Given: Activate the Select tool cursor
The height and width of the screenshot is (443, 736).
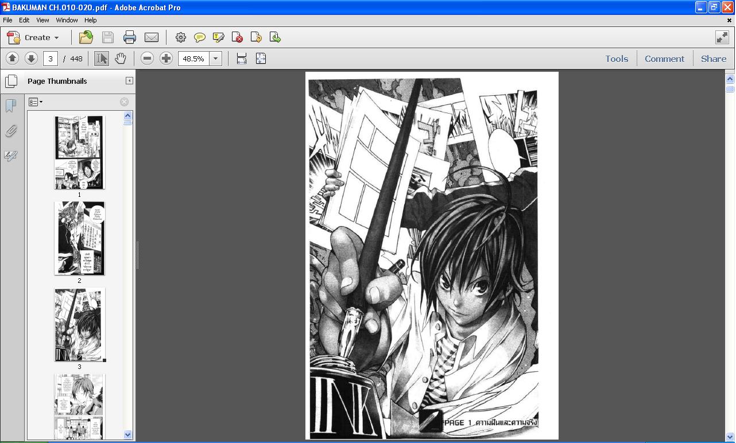Looking at the screenshot, I should [102, 59].
